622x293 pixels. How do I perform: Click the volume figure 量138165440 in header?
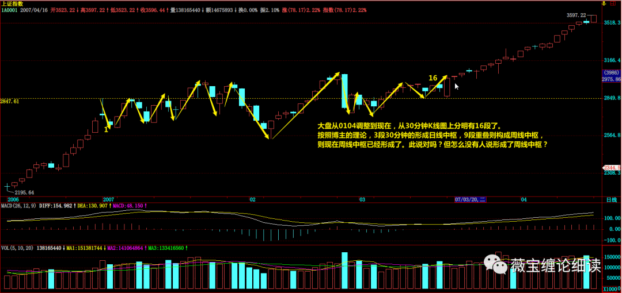pos(184,10)
